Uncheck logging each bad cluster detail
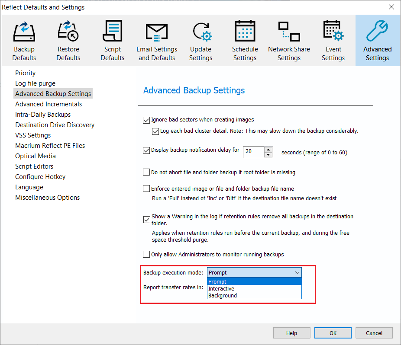This screenshot has height=345, width=401. pos(155,131)
